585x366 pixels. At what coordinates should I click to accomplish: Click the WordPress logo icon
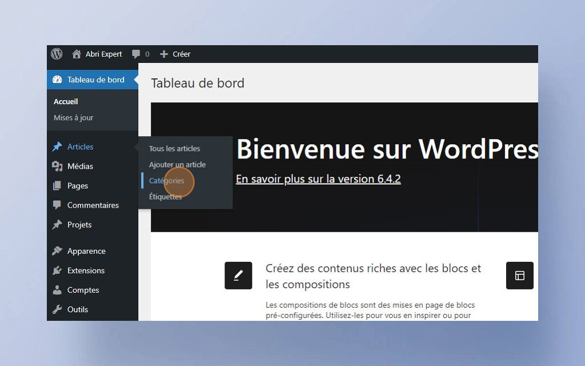tap(57, 54)
